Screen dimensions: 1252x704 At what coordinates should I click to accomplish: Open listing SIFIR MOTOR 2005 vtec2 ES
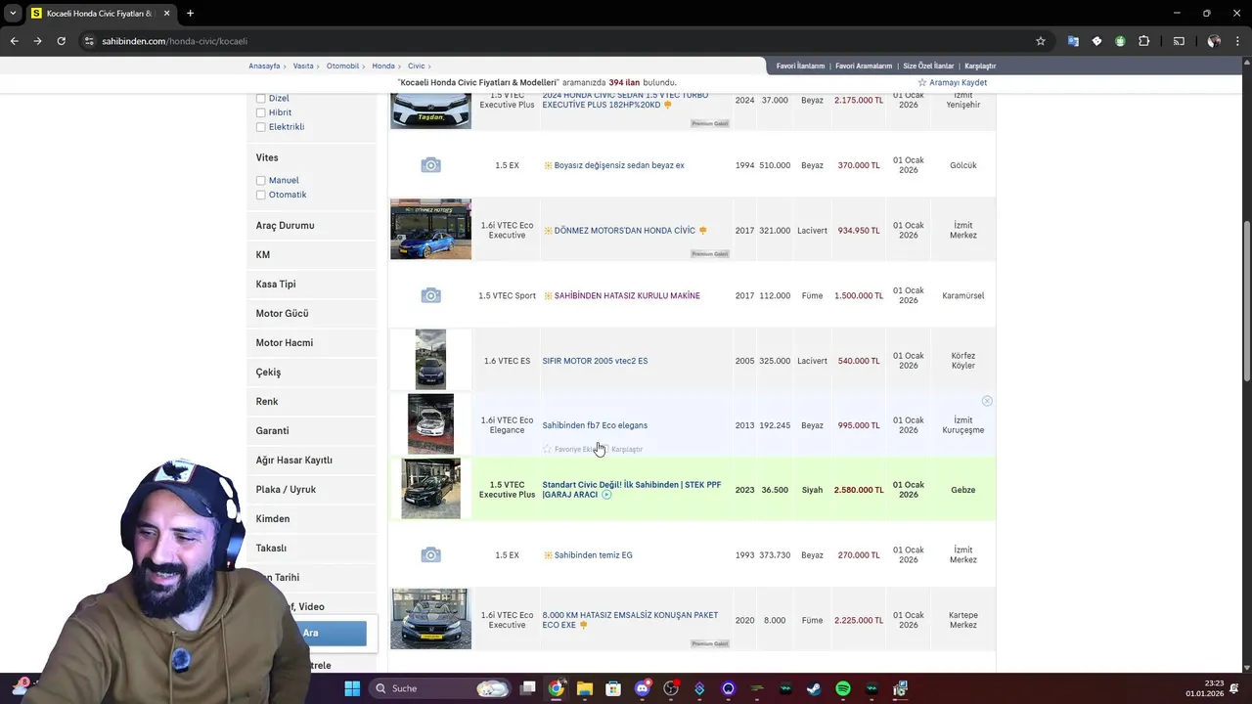pos(595,361)
